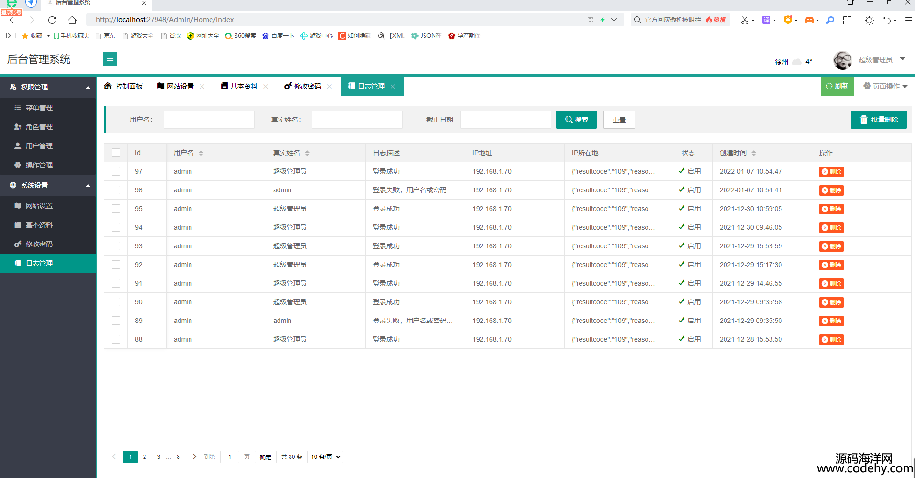The width and height of the screenshot is (915, 478).
Task: Close the 日志管理 tab with X
Action: pos(393,87)
